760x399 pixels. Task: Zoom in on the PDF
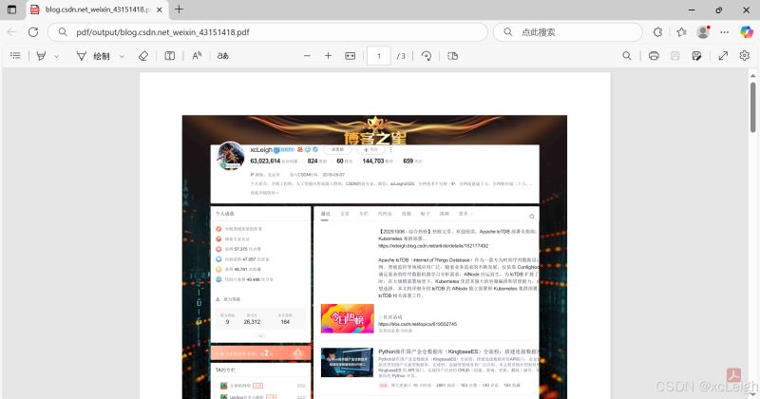click(328, 56)
